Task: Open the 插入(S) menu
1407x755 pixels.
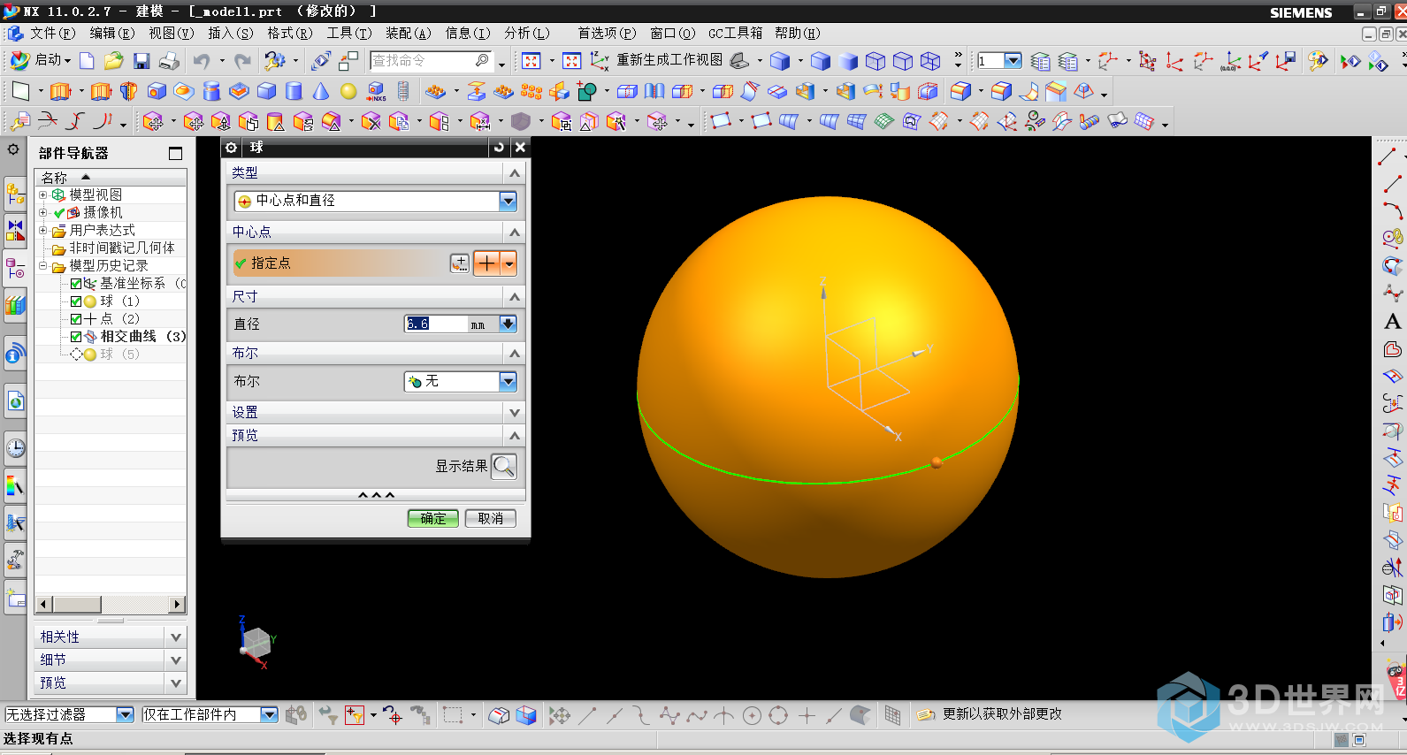Action: [230, 34]
